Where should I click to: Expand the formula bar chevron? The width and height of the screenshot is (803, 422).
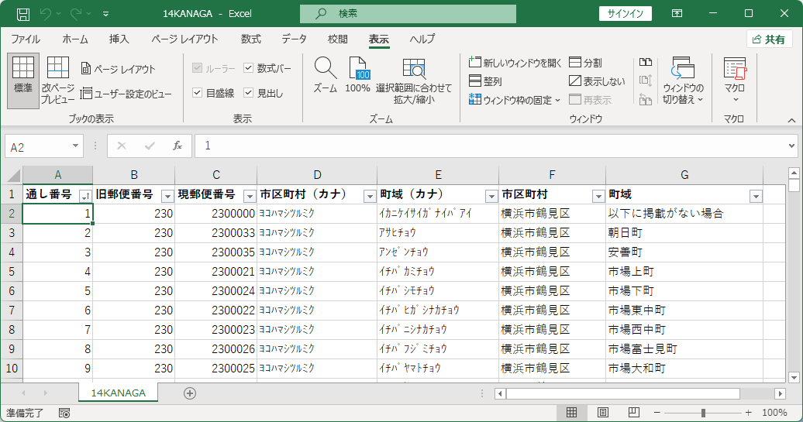tap(791, 146)
